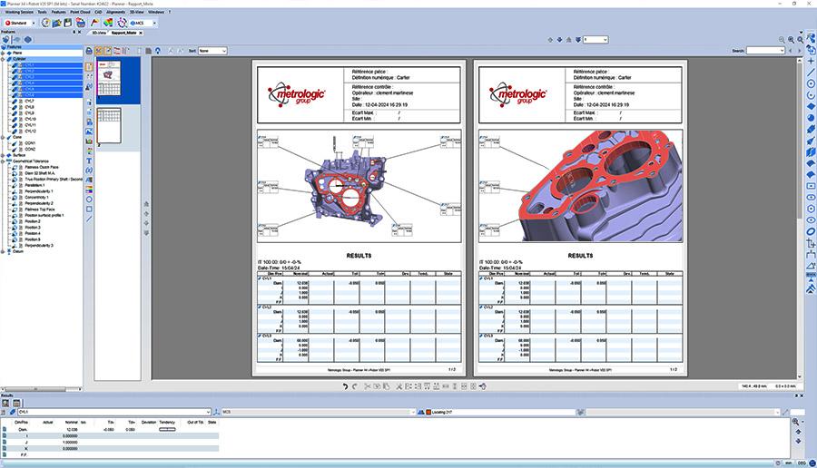Collapse the Geometrical Tolerance tree node
Image resolution: width=817 pixels, height=468 pixels.
[3, 161]
